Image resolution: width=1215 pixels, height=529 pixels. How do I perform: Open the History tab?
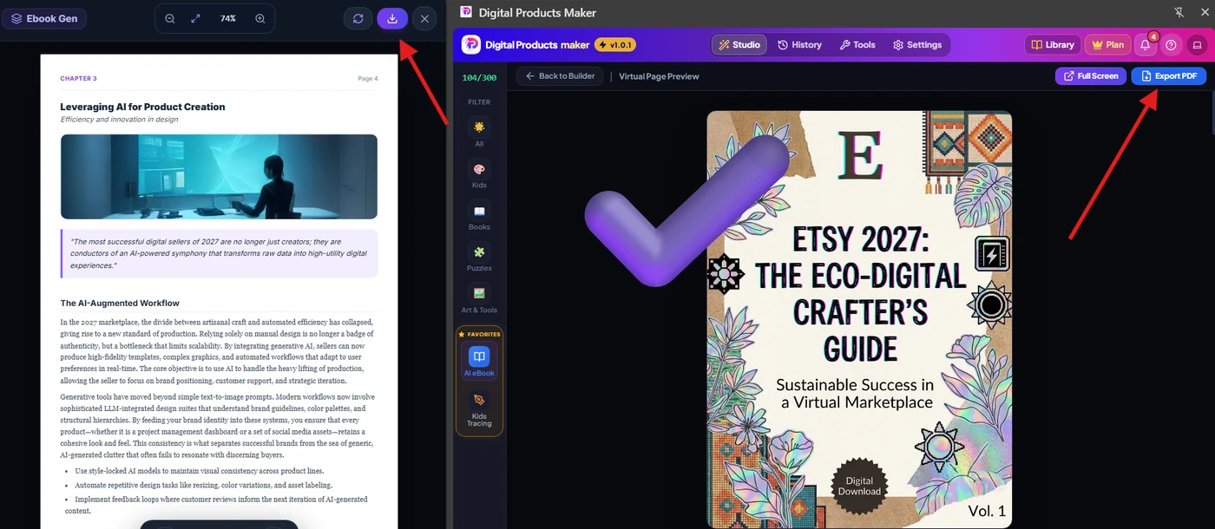pyautogui.click(x=799, y=44)
